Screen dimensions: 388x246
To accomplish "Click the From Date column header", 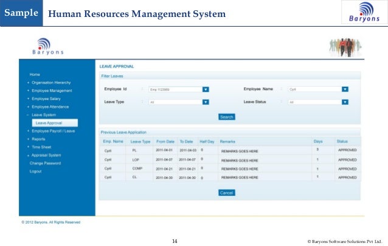I will (x=165, y=142).
